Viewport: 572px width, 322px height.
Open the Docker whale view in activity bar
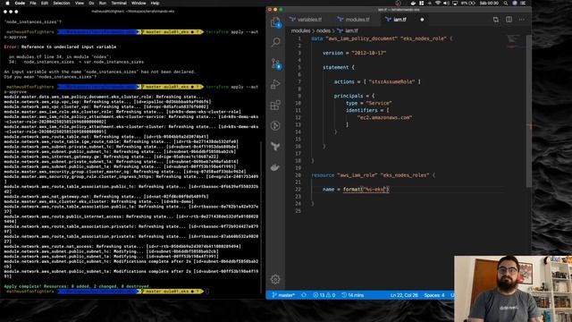tap(275, 167)
